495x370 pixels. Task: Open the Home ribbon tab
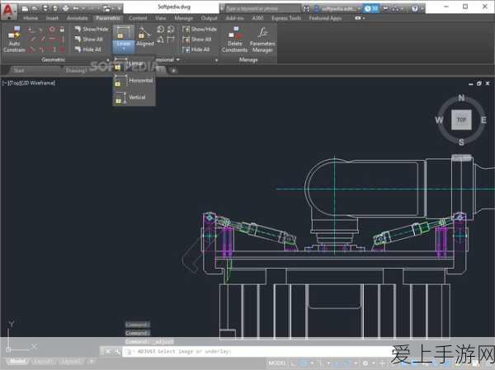tap(31, 18)
